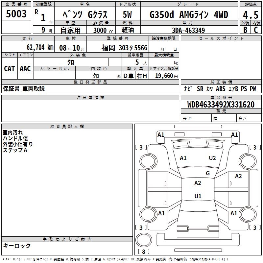Click lot number 5003
The image size is (263, 263).
[16, 14]
